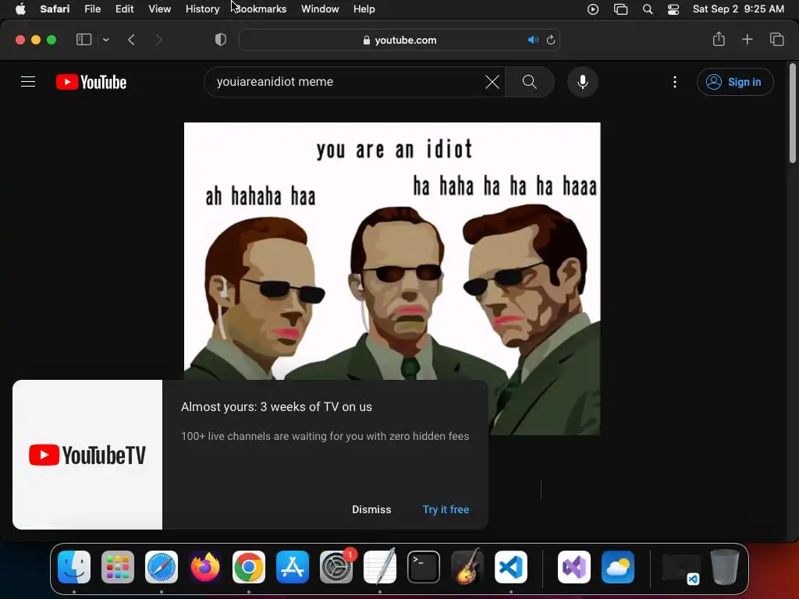
Task: Mute this tab's audio speaker icon
Action: click(533, 40)
